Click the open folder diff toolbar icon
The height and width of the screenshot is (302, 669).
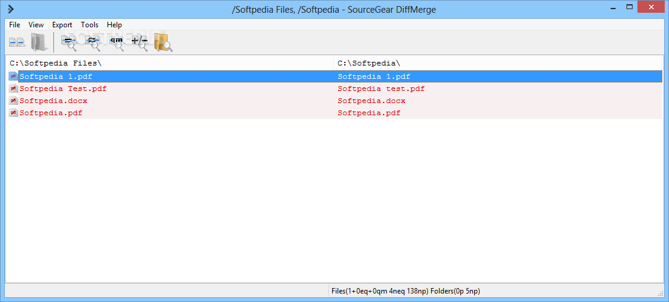39,42
